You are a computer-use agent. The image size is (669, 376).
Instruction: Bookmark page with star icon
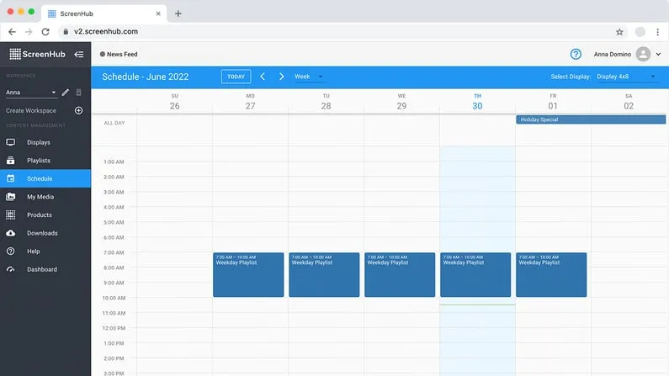[x=619, y=32]
